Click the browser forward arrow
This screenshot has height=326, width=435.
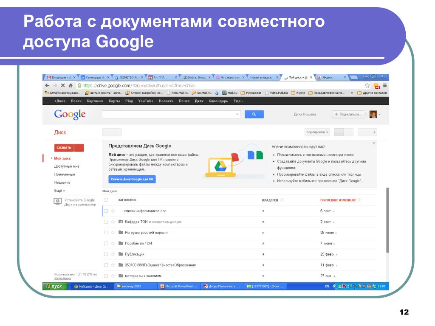tap(55, 85)
